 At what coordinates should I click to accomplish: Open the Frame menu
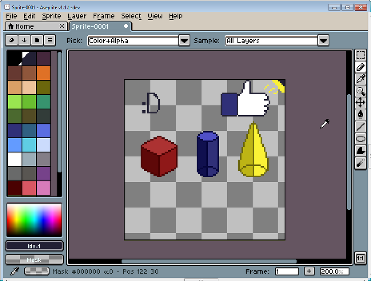[103, 16]
